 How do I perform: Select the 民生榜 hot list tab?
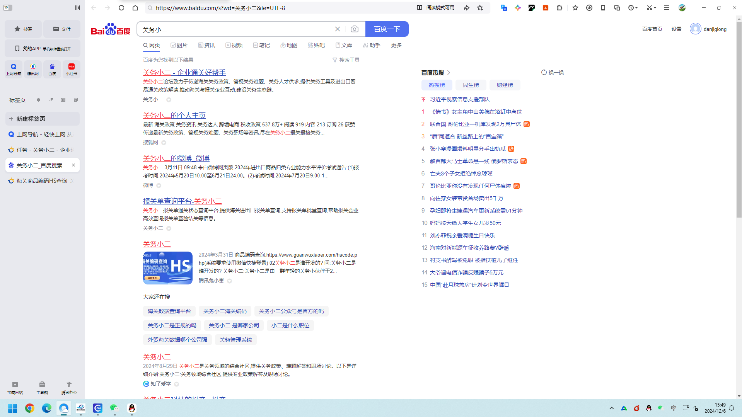471,85
